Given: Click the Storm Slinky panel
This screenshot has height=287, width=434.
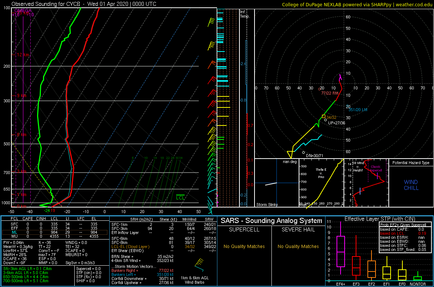Looking at the screenshot, I should [x=277, y=183].
